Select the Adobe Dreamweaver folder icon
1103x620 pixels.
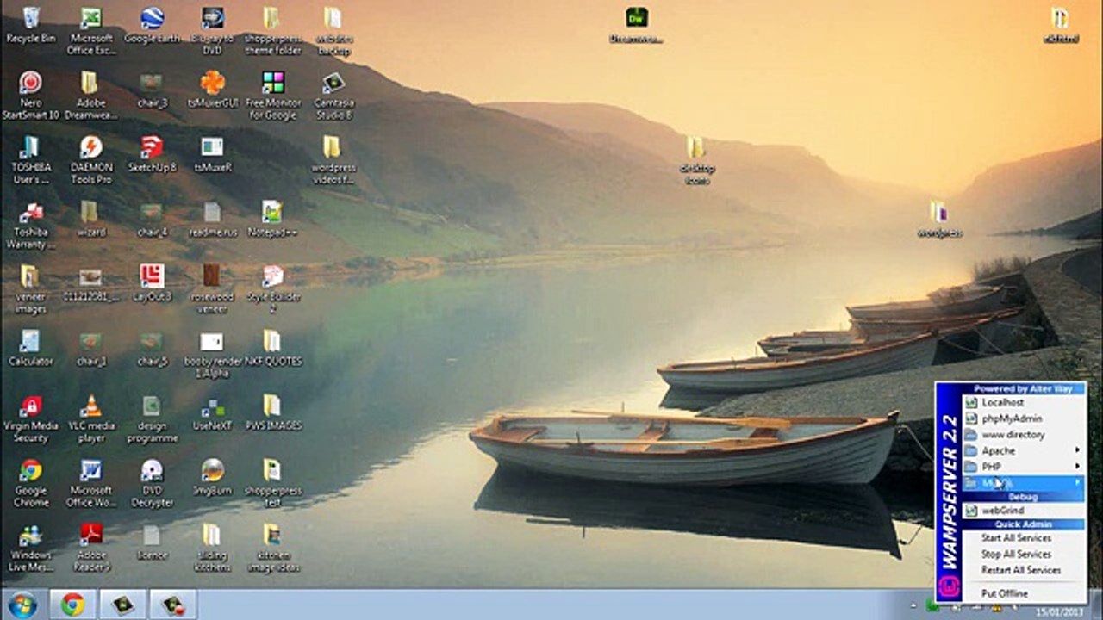point(90,96)
